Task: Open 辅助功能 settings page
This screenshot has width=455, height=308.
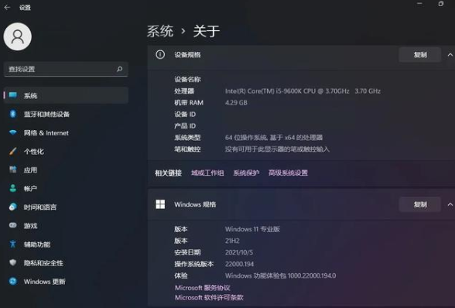Action: (x=67, y=245)
